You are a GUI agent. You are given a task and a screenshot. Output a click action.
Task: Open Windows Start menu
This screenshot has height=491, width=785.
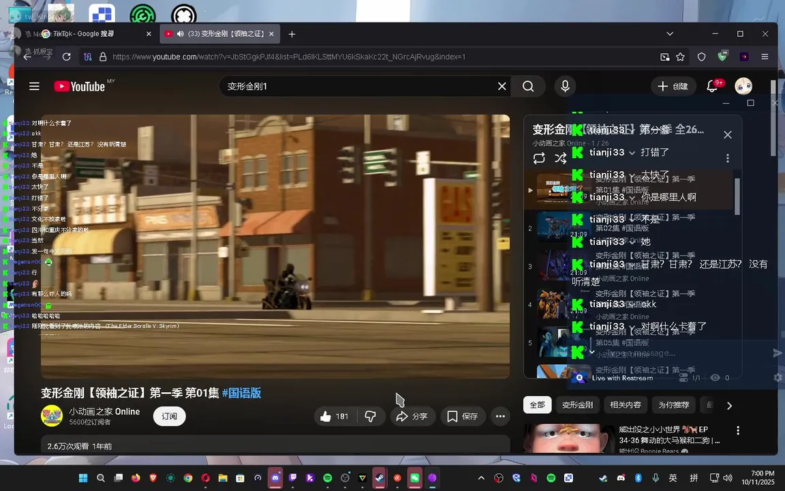click(x=83, y=478)
